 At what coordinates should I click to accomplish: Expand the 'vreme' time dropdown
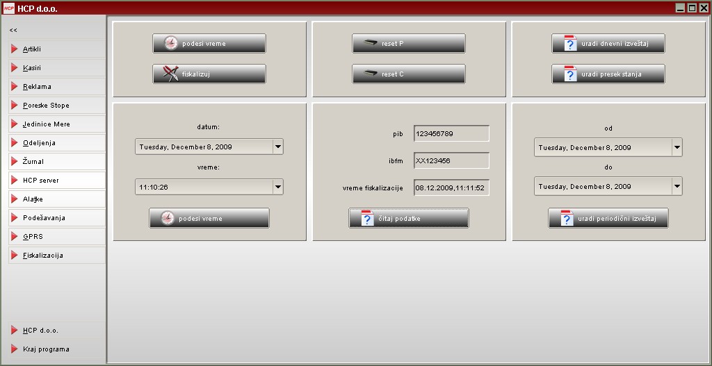(277, 187)
